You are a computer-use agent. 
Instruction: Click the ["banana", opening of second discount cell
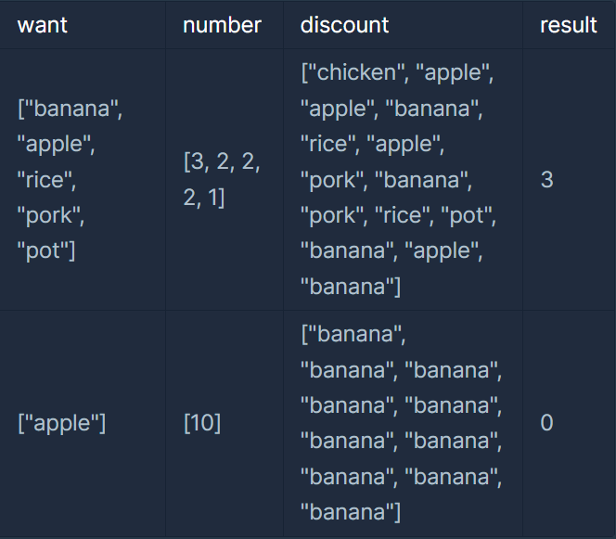(x=353, y=334)
